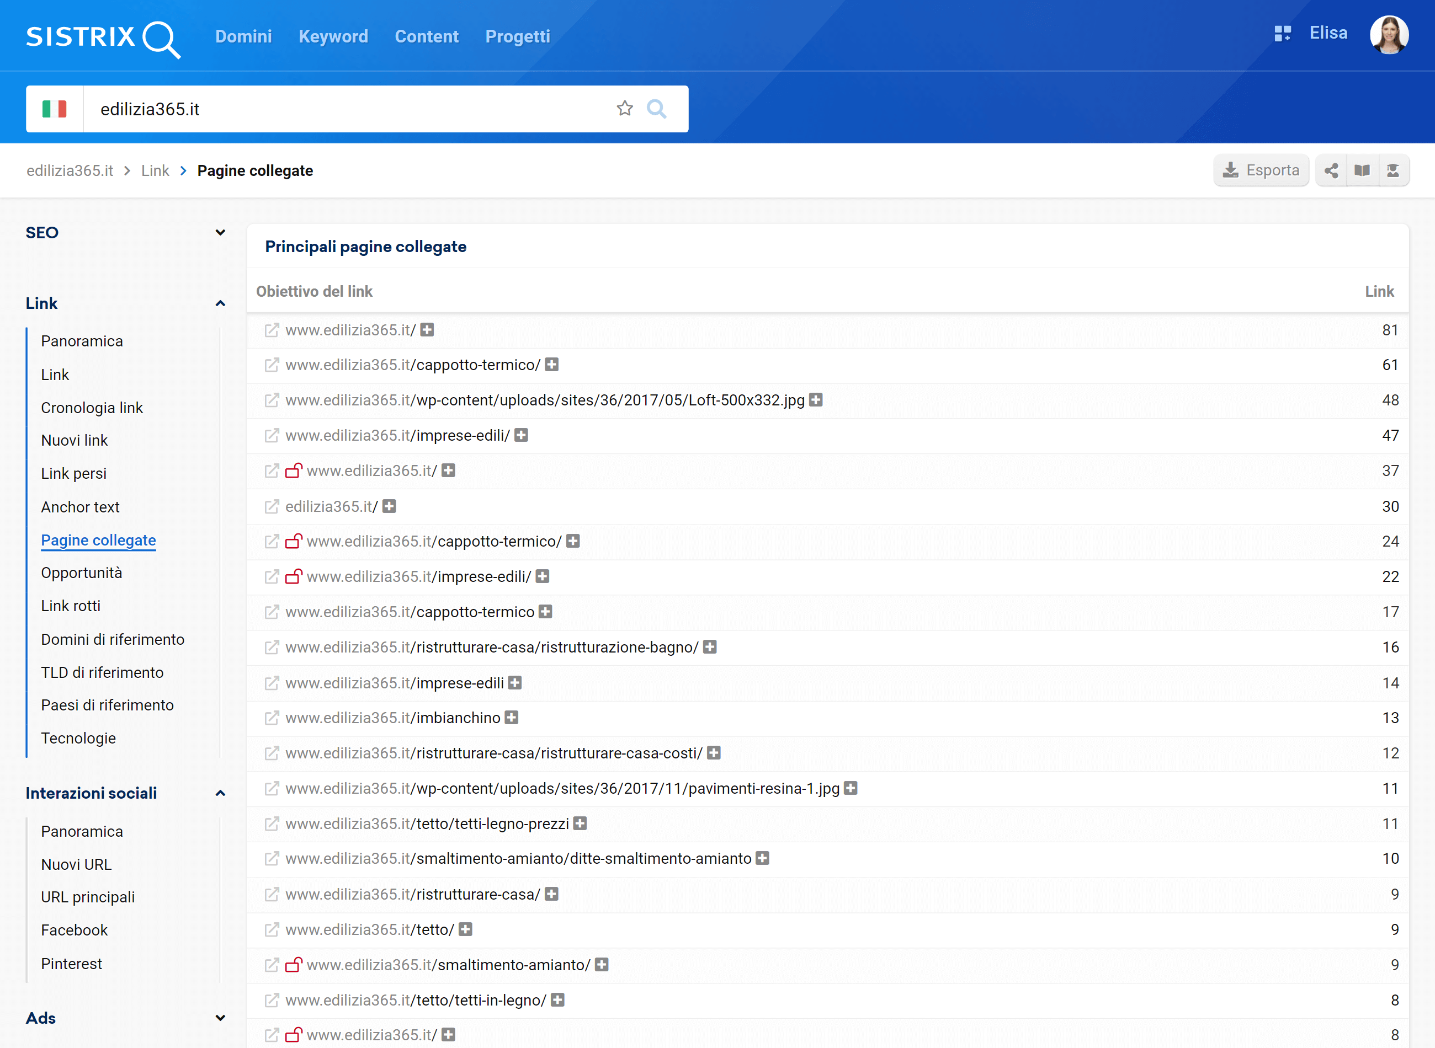Open the apps grid icon next to Elisa
Screen dimensions: 1435x1048
[1283, 34]
